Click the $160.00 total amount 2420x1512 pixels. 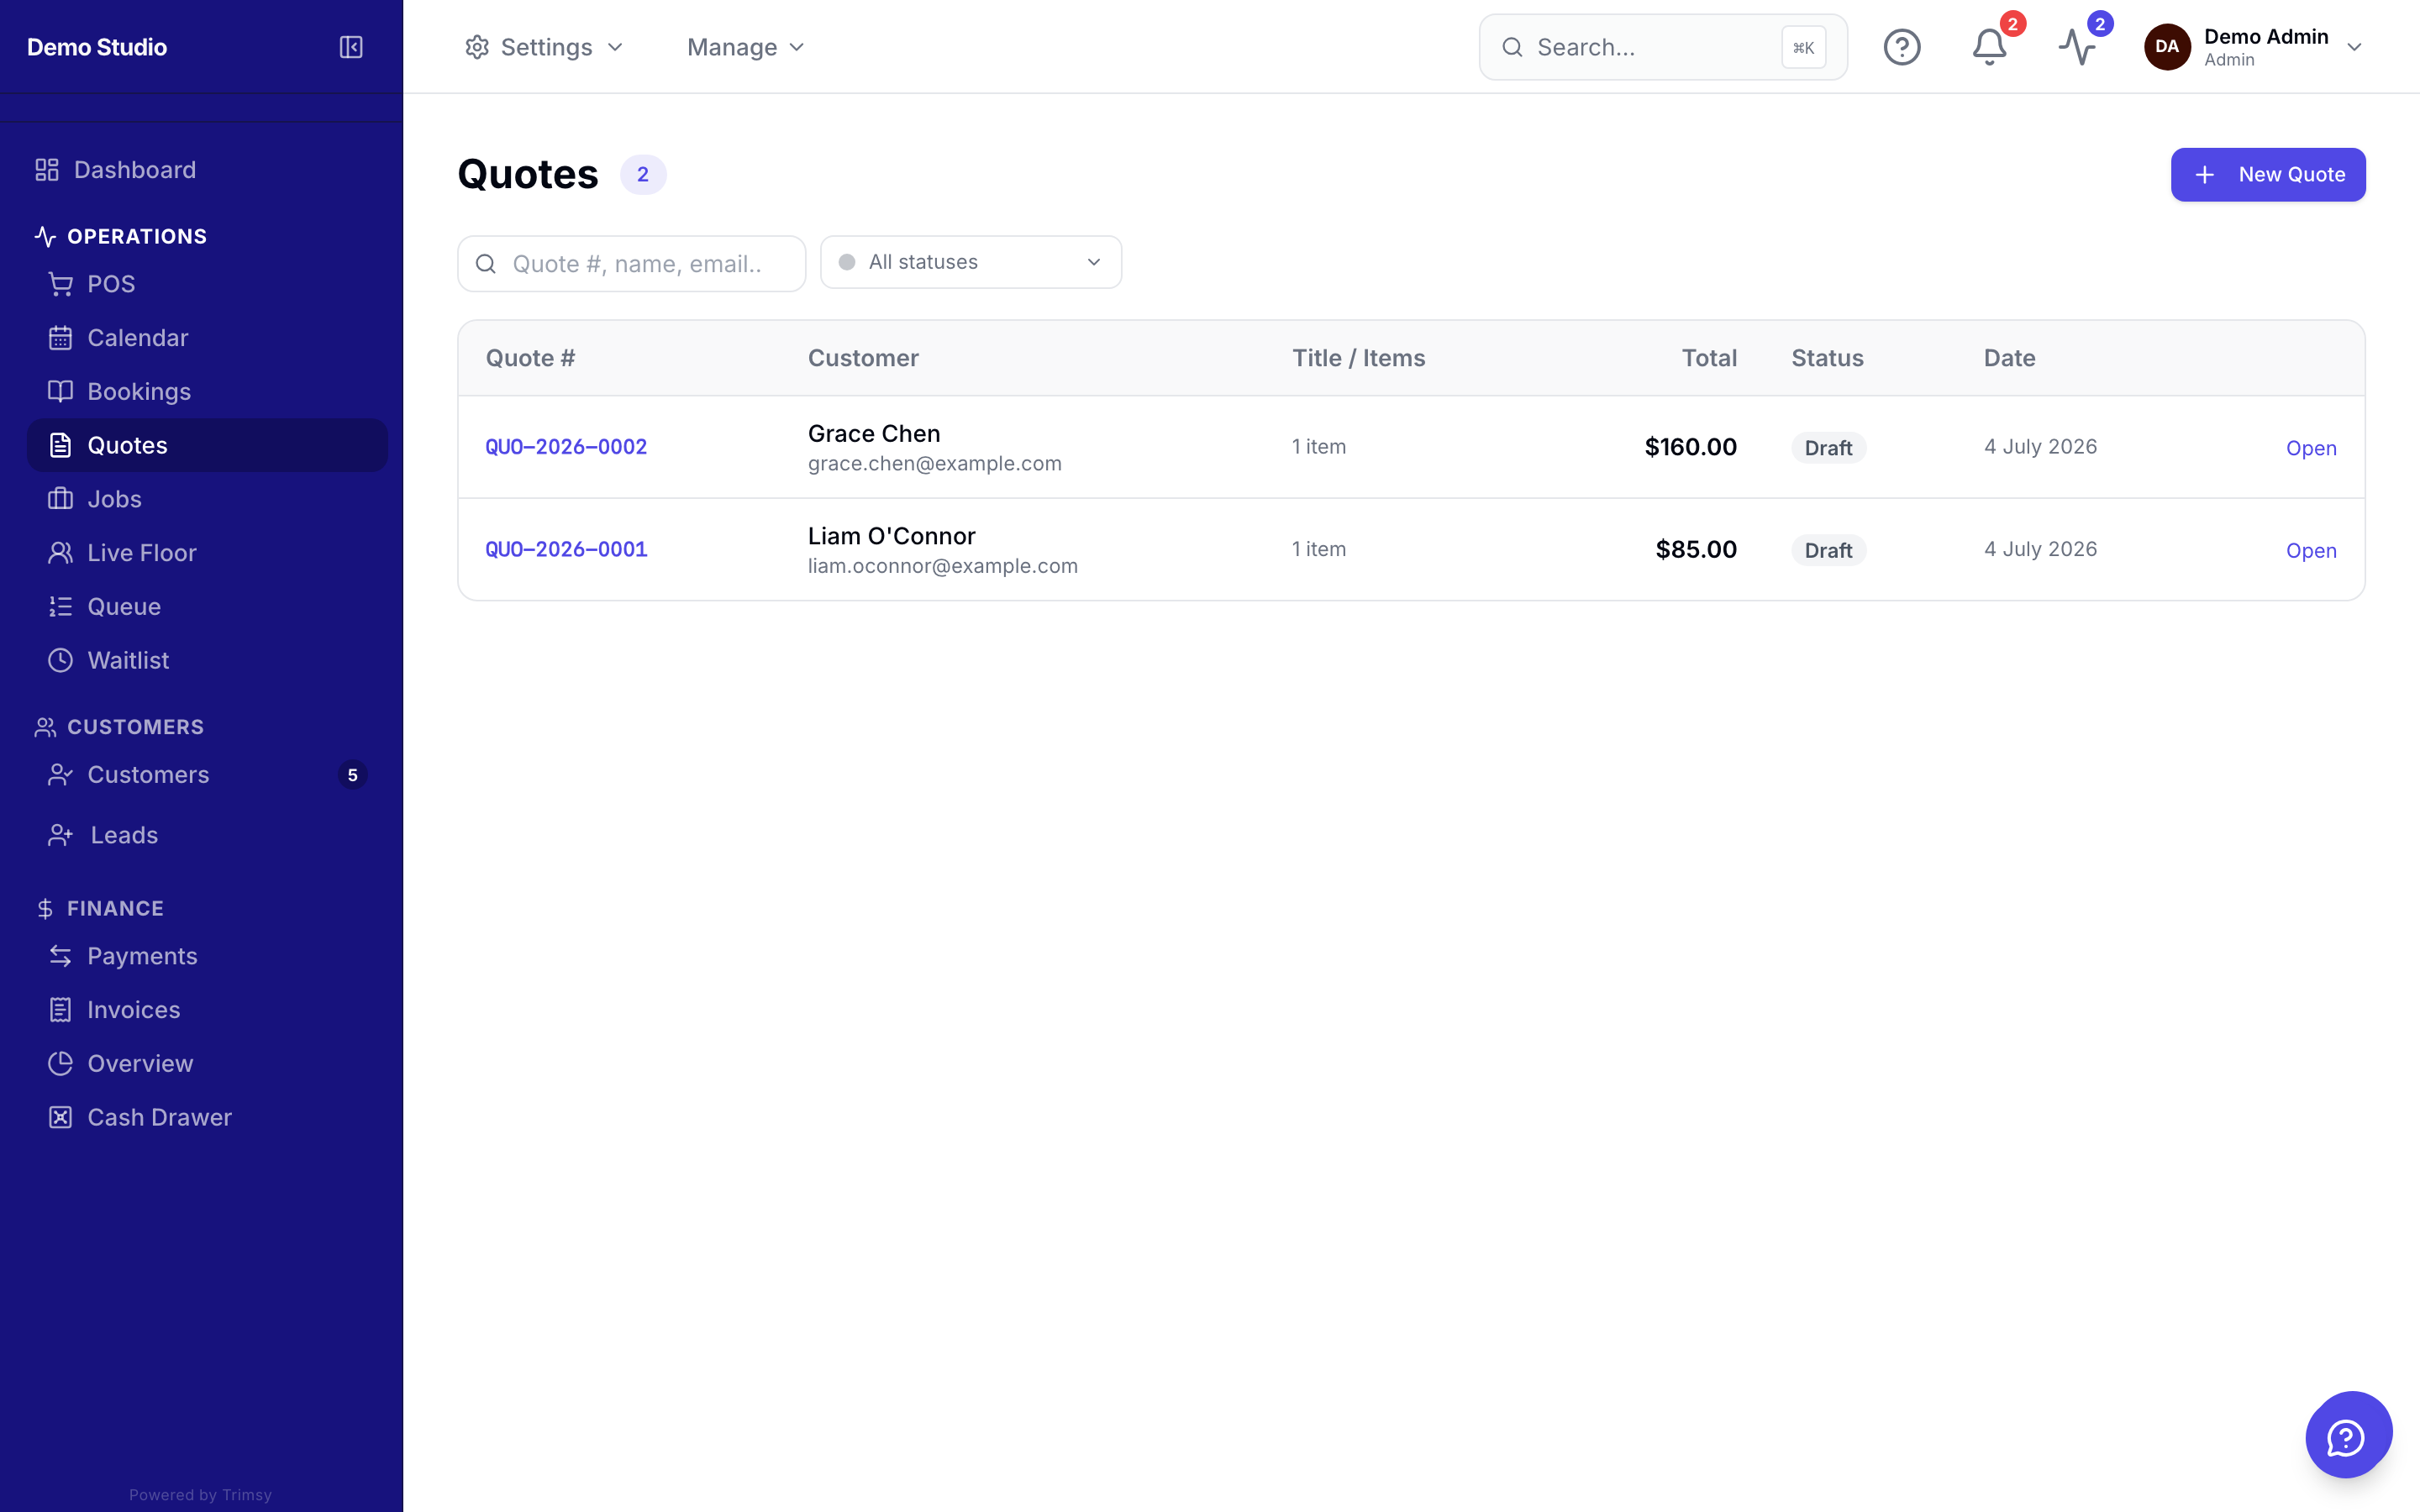click(x=1690, y=447)
